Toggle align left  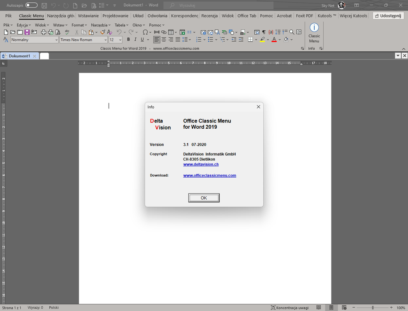pos(156,40)
